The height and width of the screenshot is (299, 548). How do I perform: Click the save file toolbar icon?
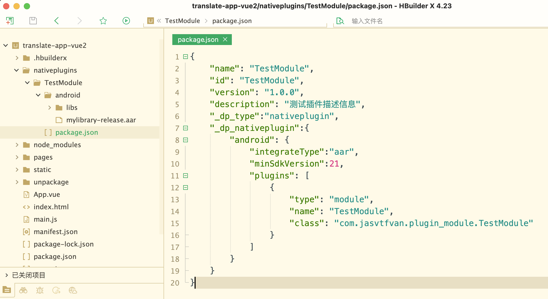pyautogui.click(x=33, y=21)
